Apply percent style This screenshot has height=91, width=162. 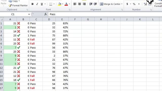[134, 4]
